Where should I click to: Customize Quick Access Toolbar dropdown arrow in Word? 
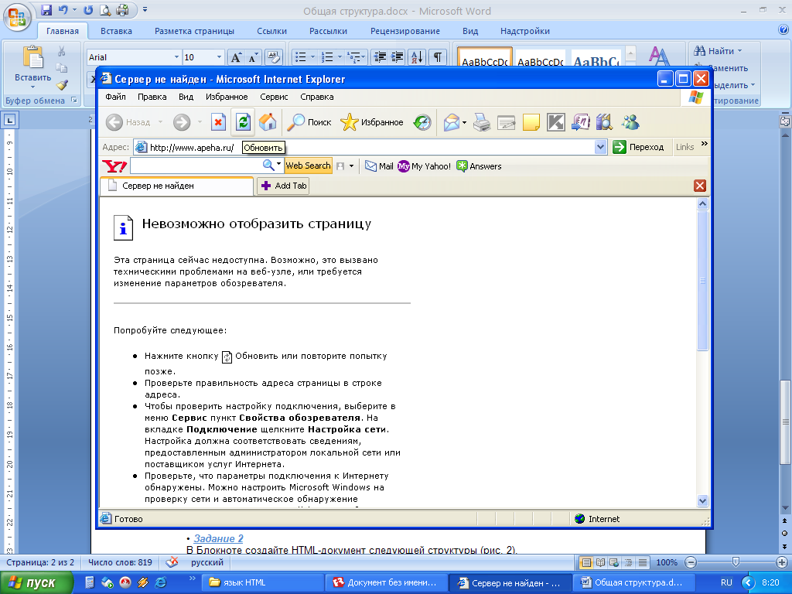click(x=145, y=9)
